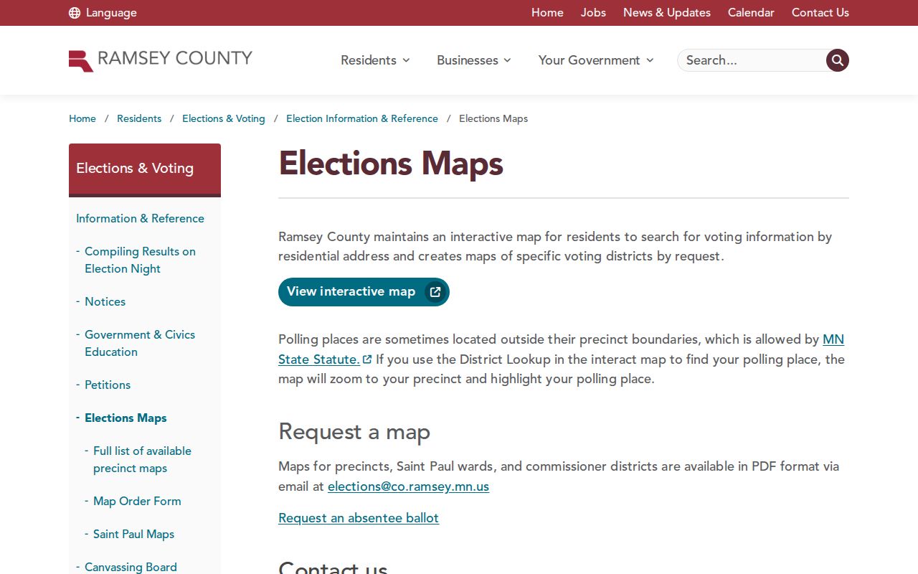Open the Your Government dropdown
Screen dimensions: 918x574
(x=596, y=60)
